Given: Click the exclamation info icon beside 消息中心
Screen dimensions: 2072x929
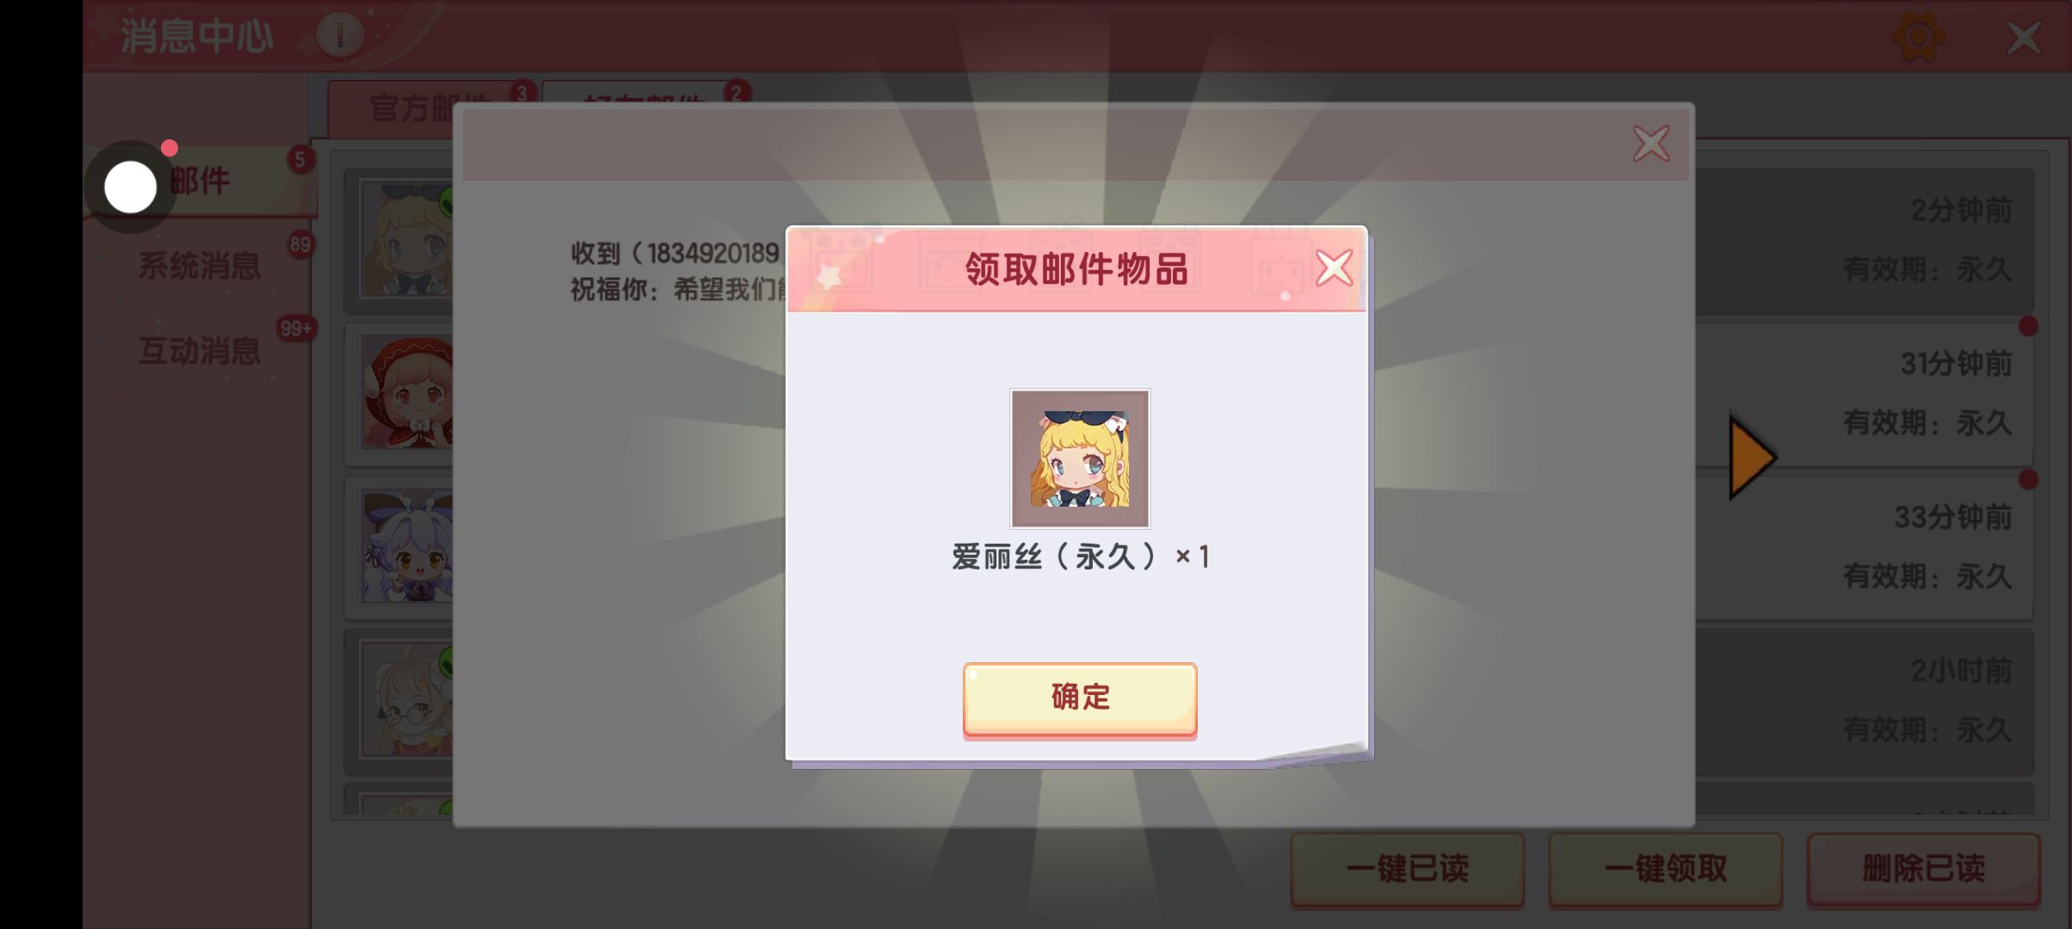Looking at the screenshot, I should point(340,36).
